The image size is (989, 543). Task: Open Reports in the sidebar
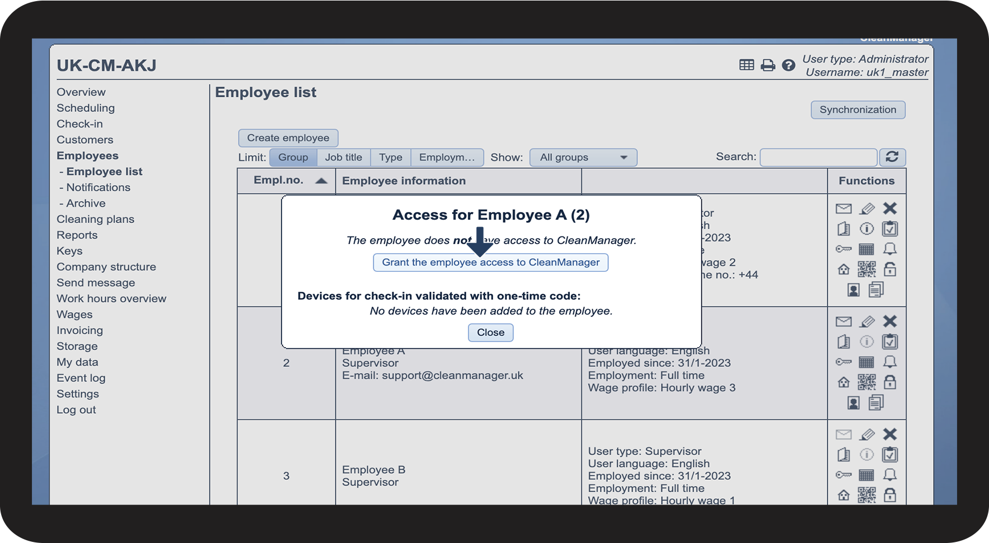[x=77, y=235]
